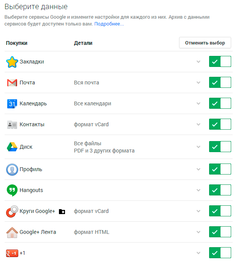238x262 pixels.
Task: Click the Contacts card icon
Action: [x=12, y=124]
